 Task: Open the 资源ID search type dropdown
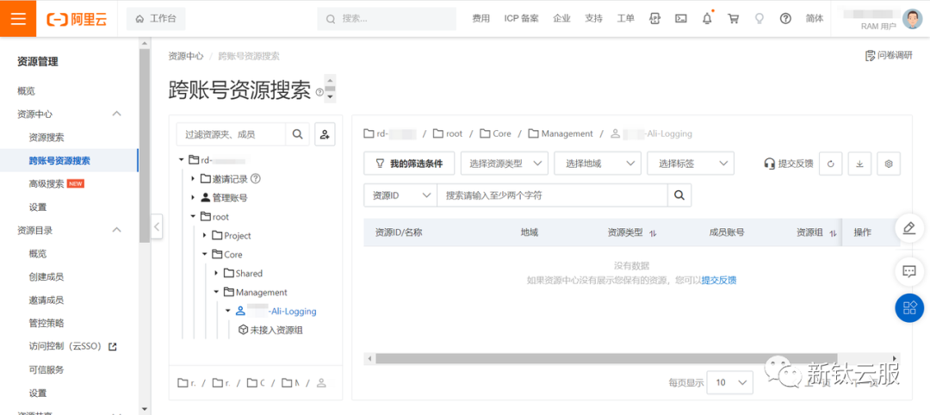coord(400,195)
